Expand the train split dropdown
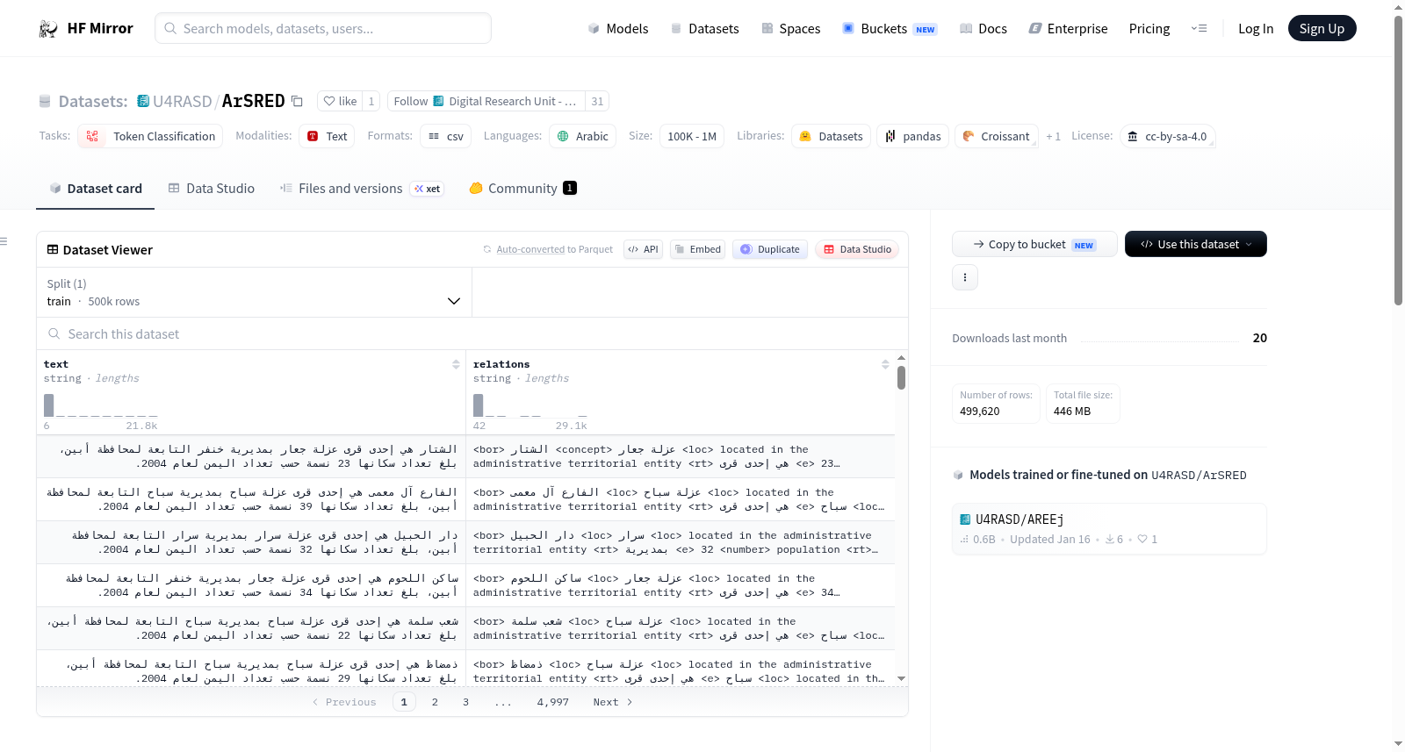Screen dimensions: 1405x752 coord(255,292)
